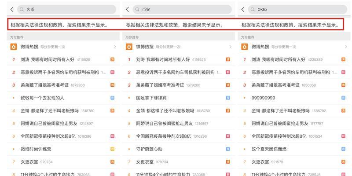352x176 pixels.
Task: Click orange badge on 金靖 row in 币安 panel
Action: click(228, 111)
